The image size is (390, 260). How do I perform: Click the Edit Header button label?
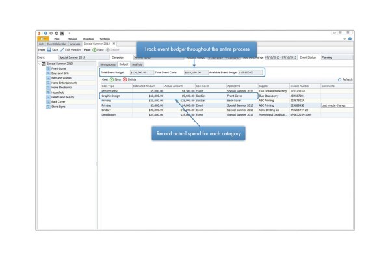pyautogui.click(x=73, y=50)
